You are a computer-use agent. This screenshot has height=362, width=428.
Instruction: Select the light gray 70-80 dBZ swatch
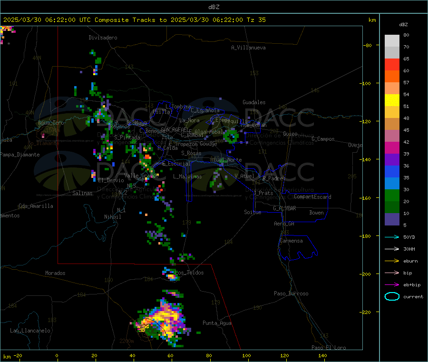(x=392, y=41)
